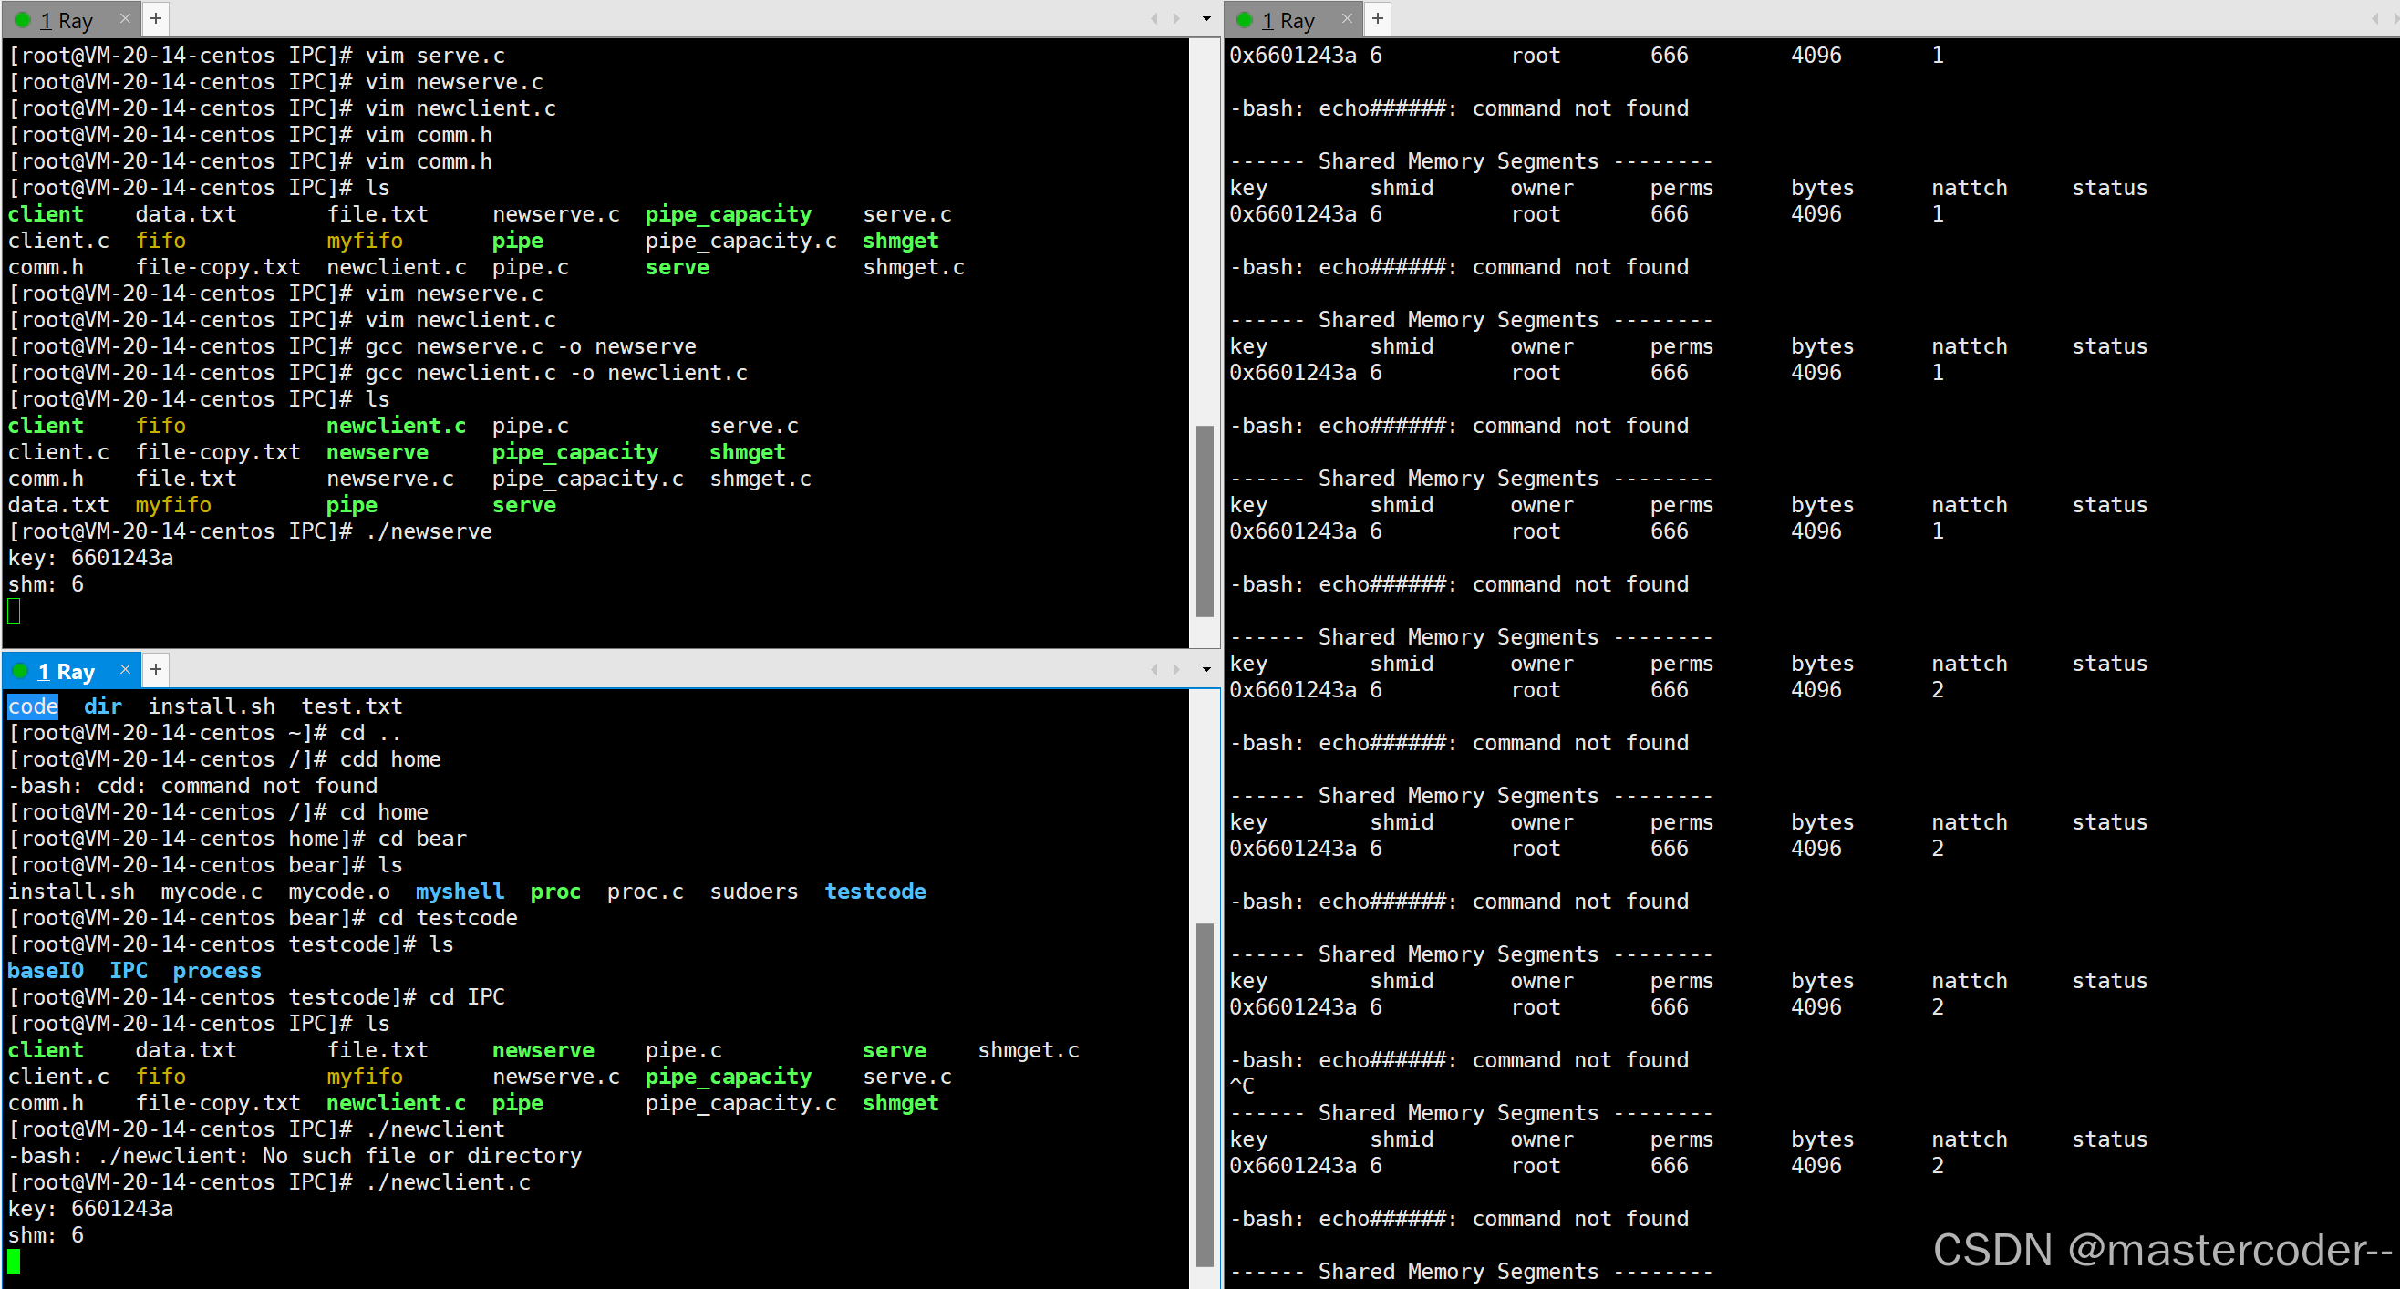Activate the right pane '1 Ray' tab

click(1287, 19)
